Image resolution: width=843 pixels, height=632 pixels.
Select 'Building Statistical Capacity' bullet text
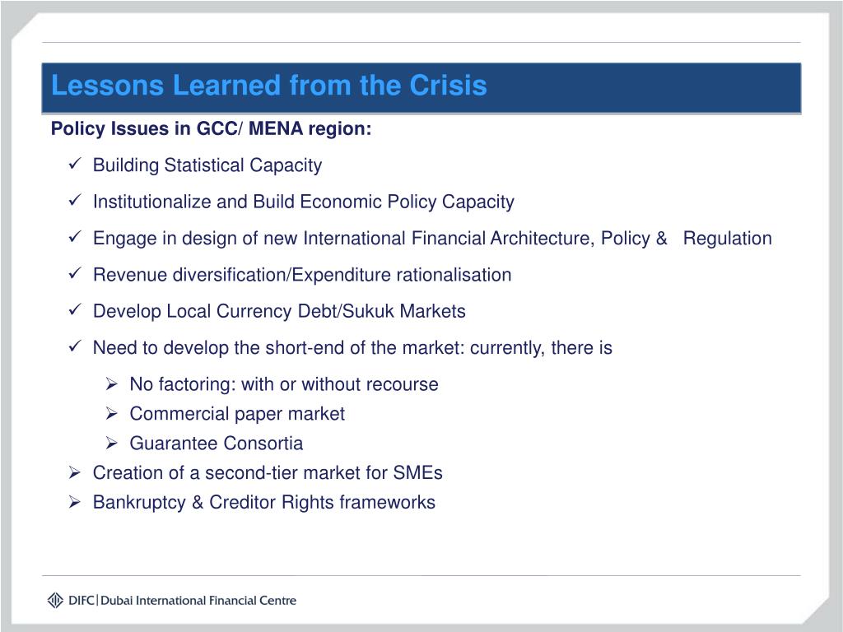(207, 165)
